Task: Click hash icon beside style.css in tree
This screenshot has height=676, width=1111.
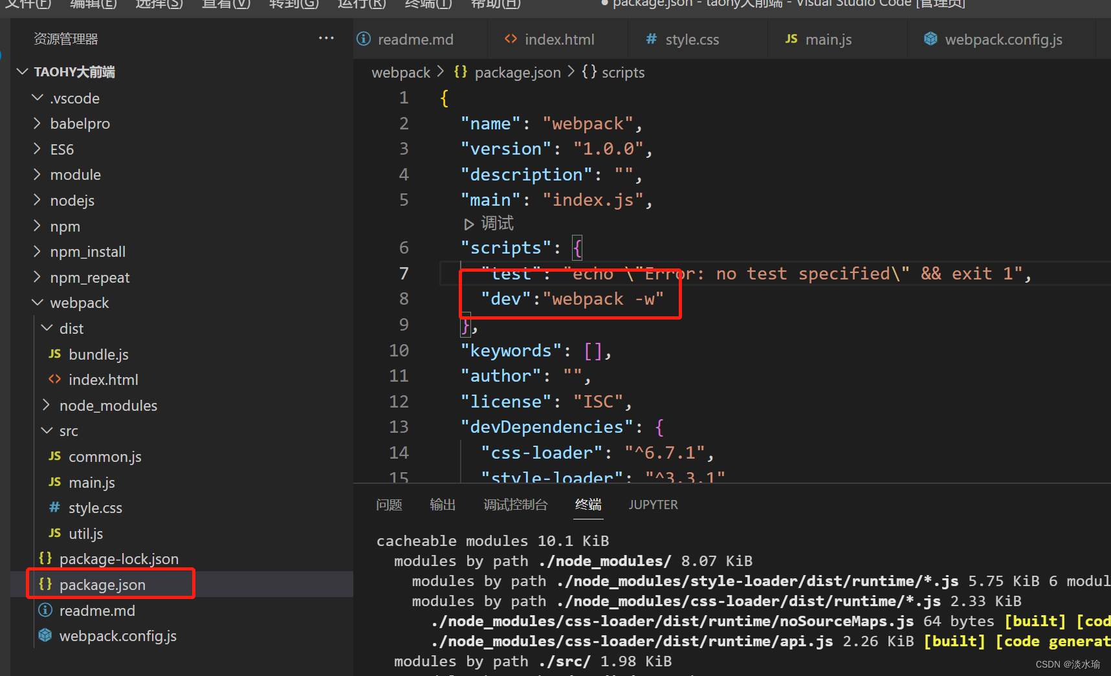Action: pos(55,507)
